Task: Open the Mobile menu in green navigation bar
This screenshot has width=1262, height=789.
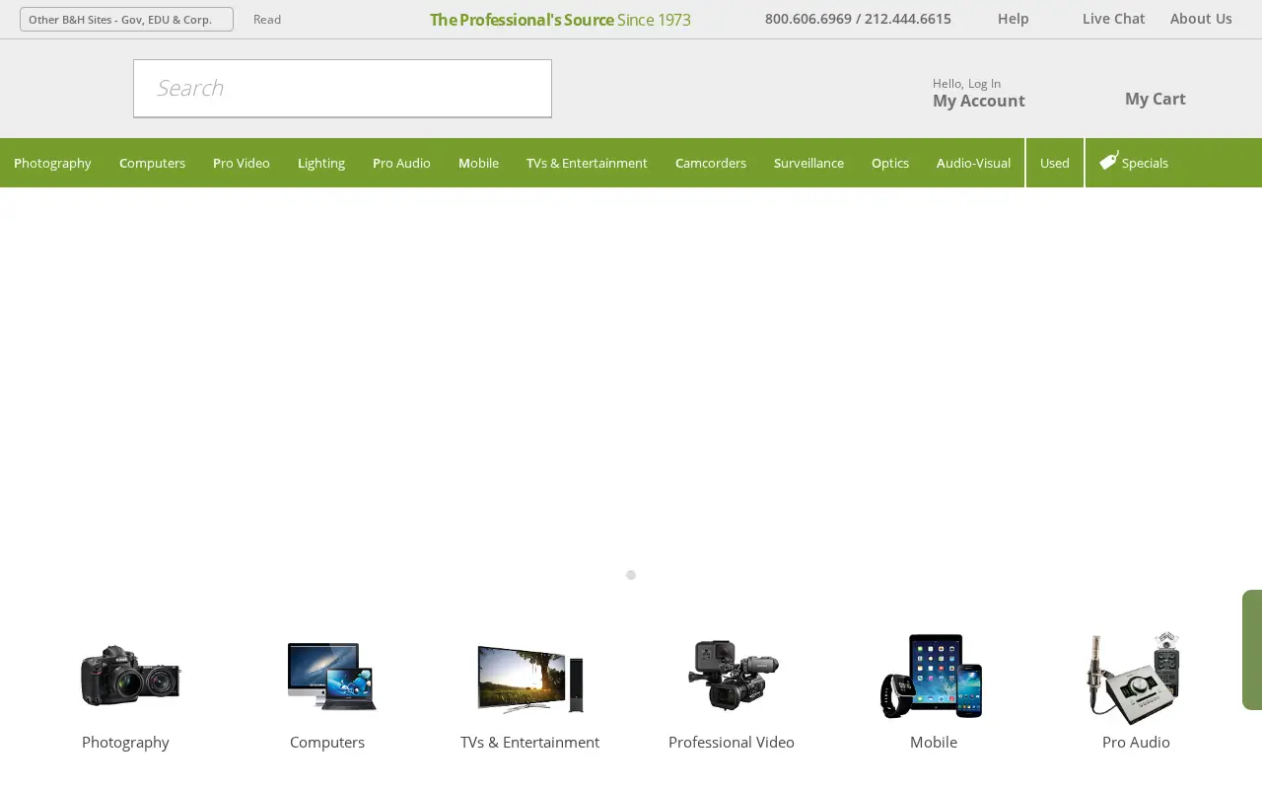Action: point(478,163)
